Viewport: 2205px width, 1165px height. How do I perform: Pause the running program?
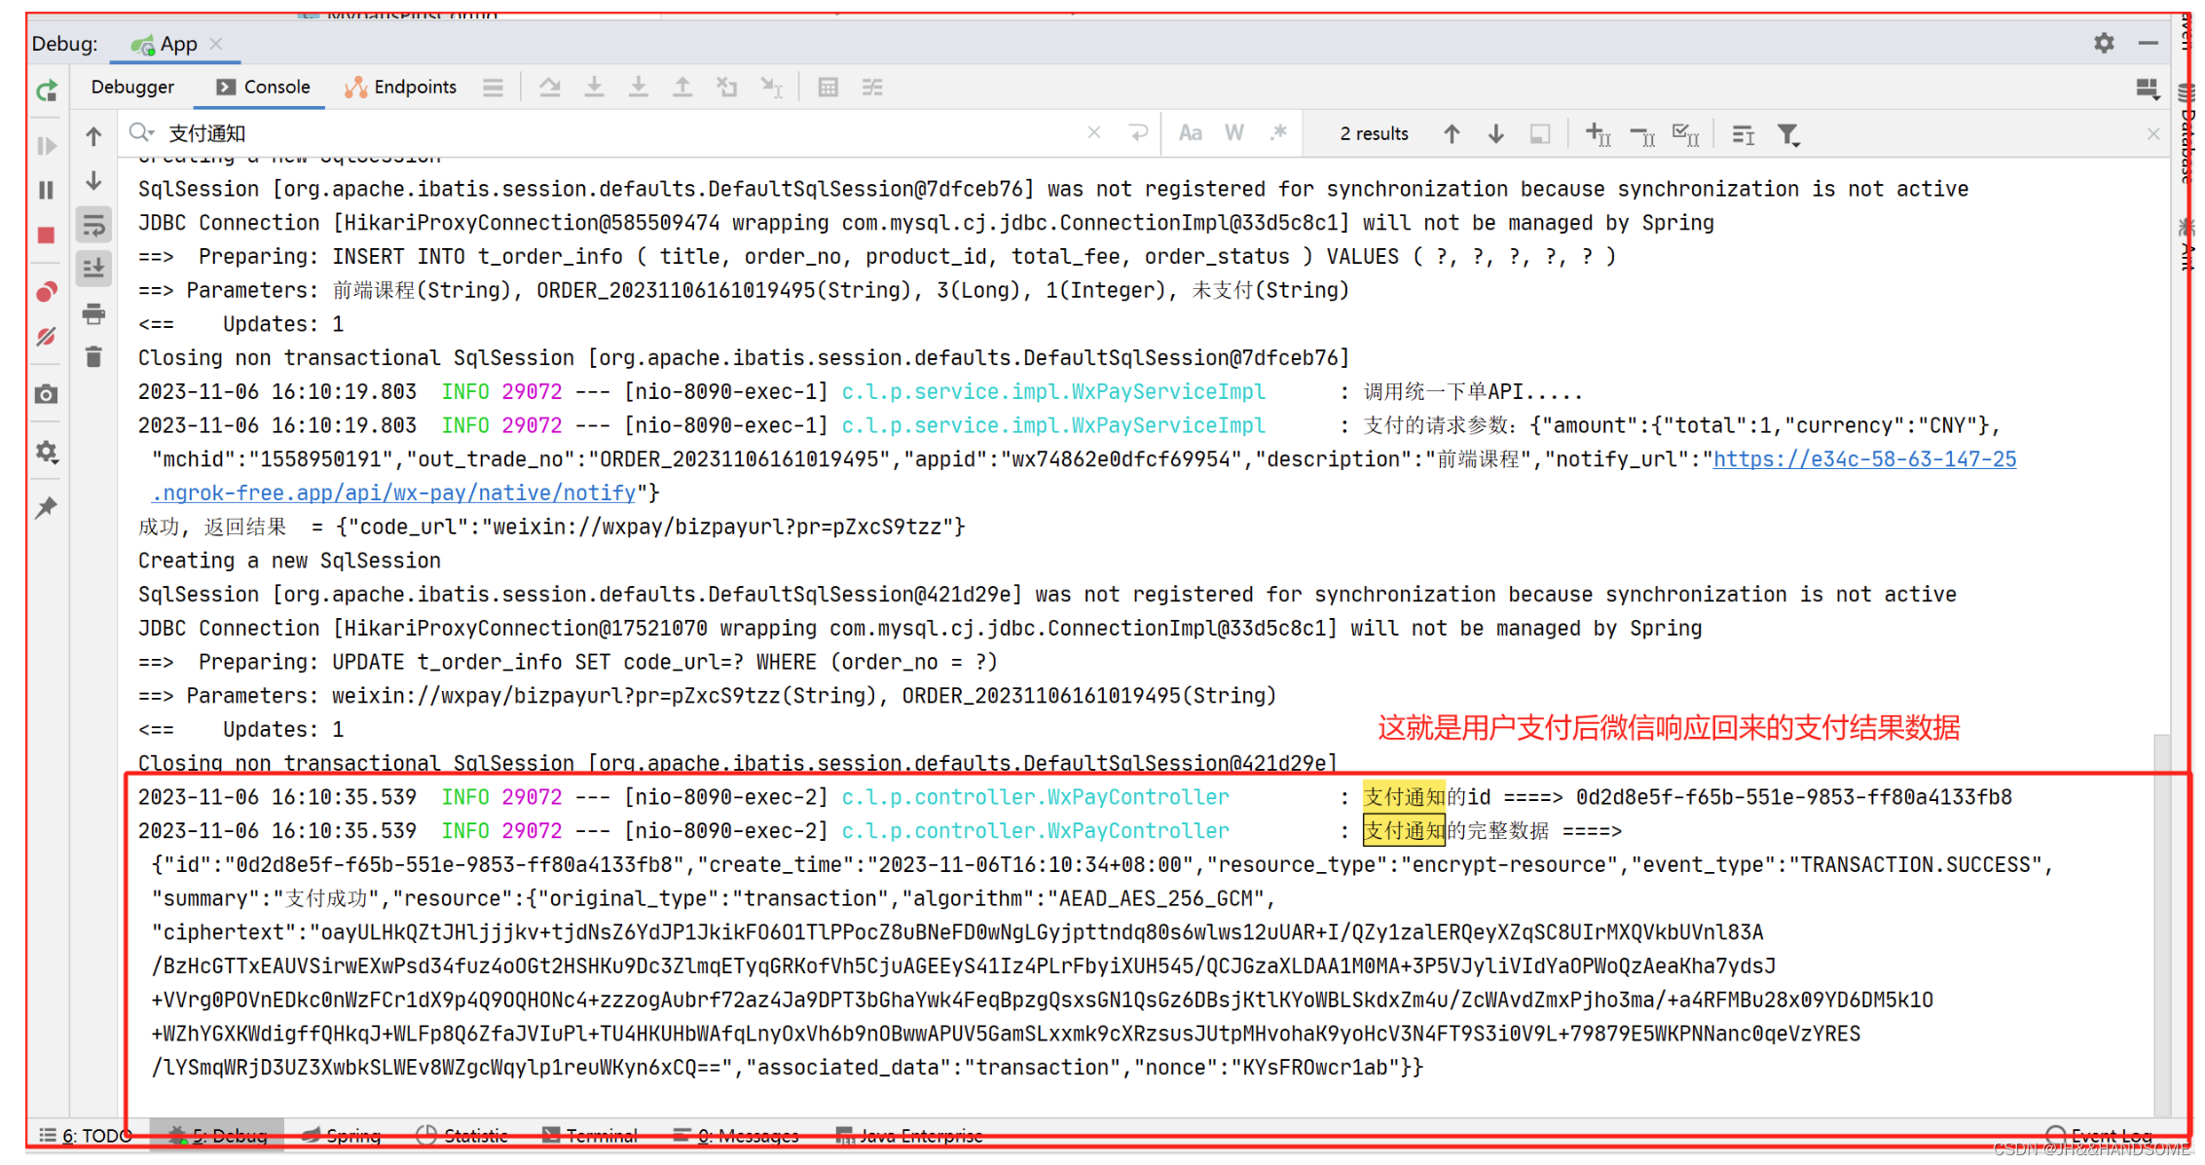[46, 190]
